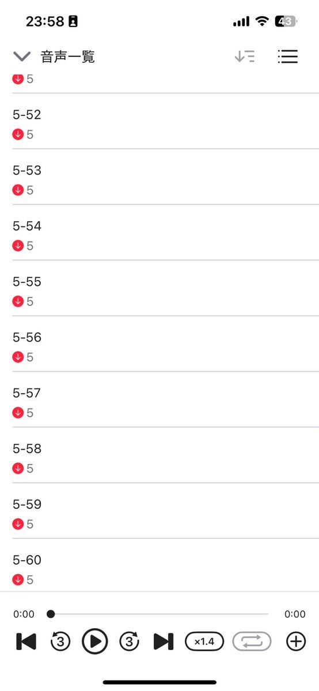The image size is (319, 691).
Task: Collapse the audio list with the chevron
Action: 21,56
